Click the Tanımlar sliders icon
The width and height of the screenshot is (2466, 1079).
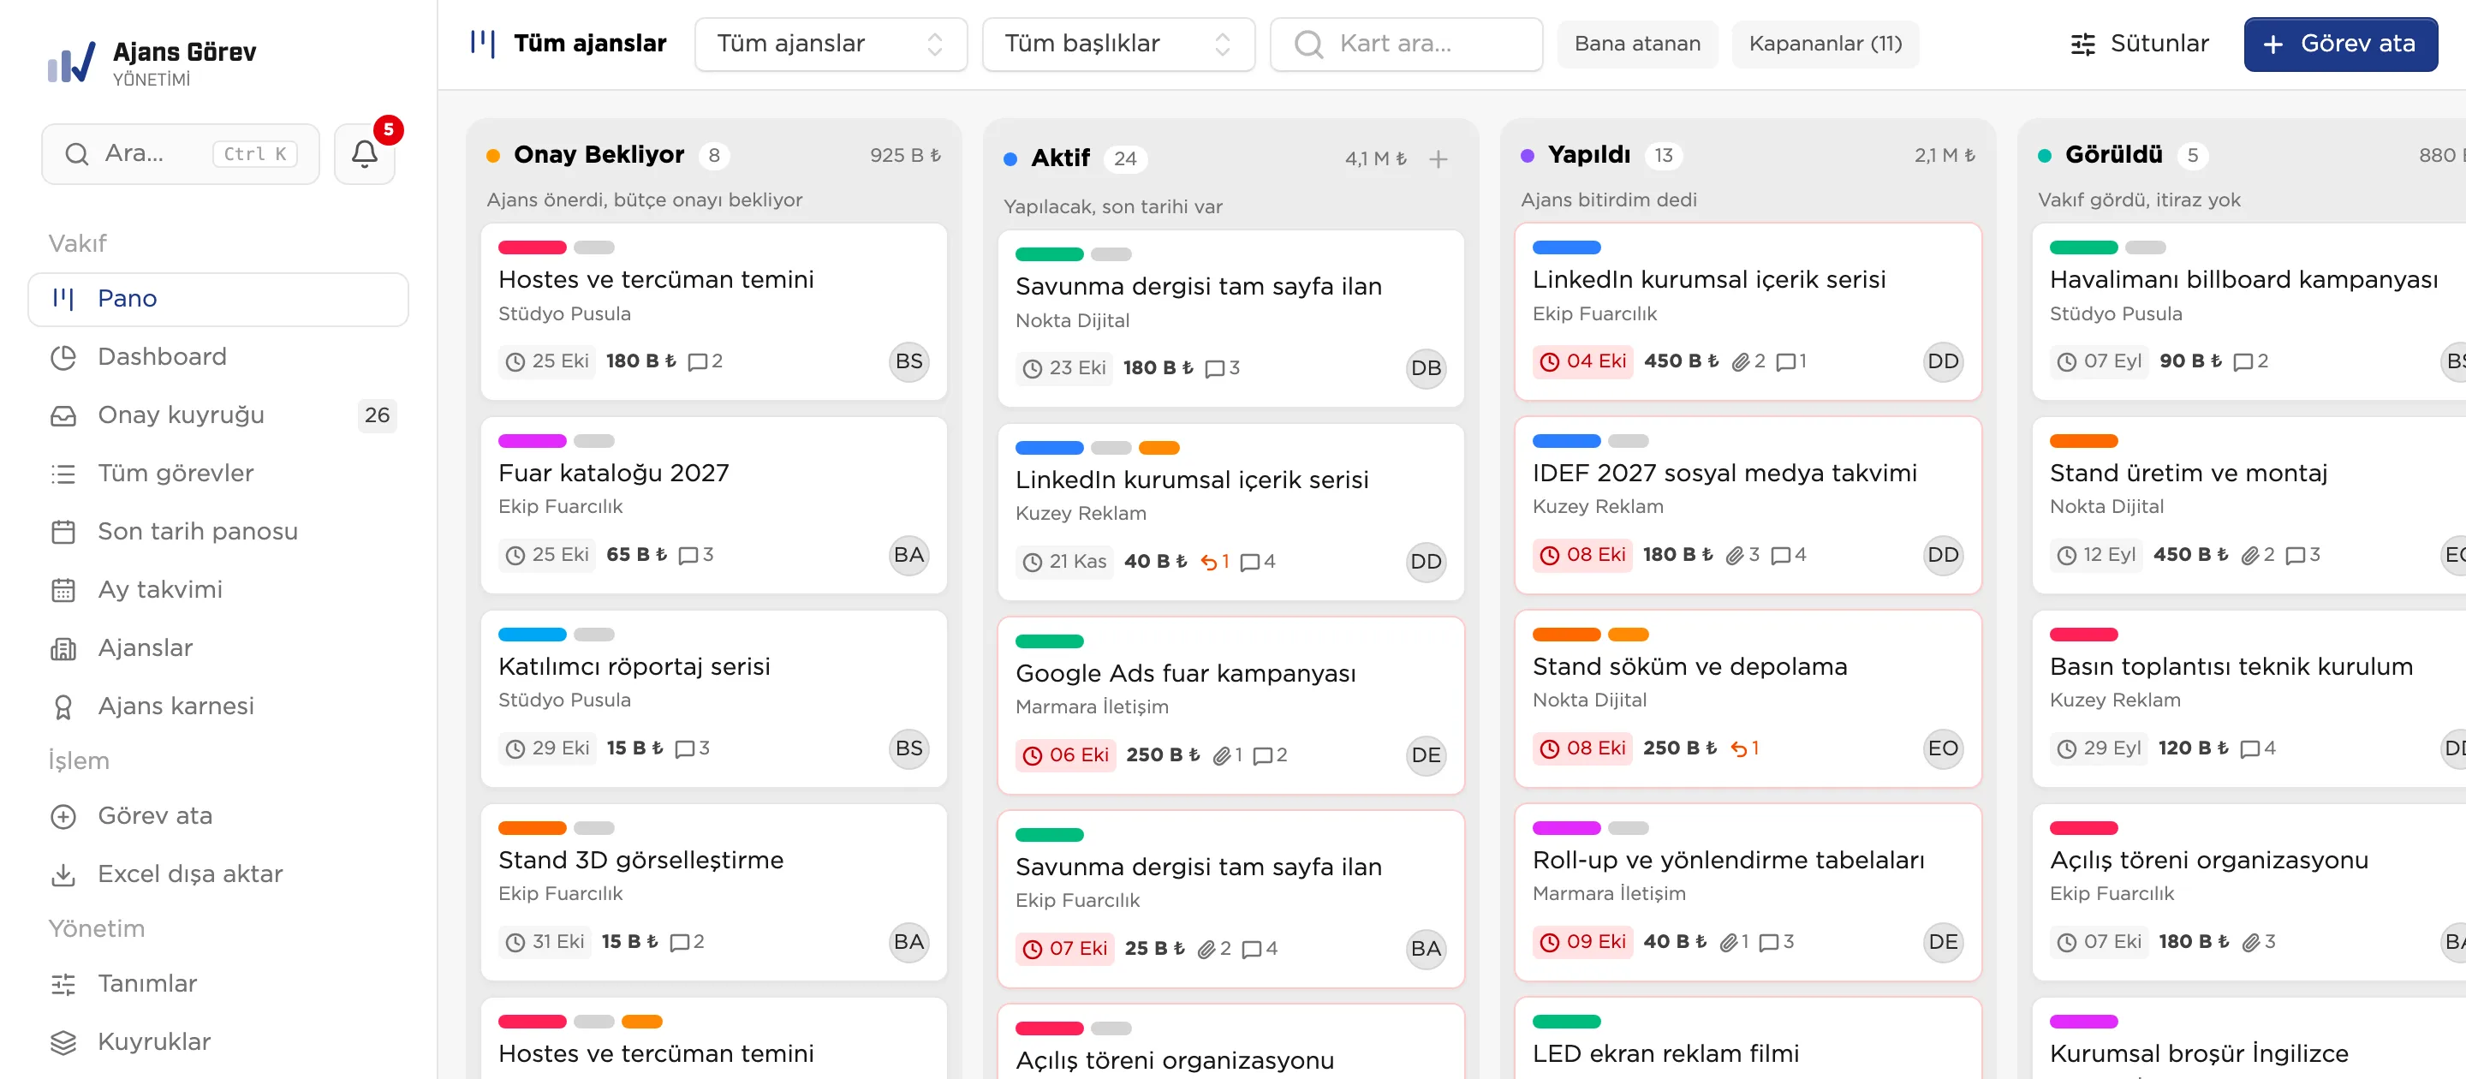coord(63,984)
